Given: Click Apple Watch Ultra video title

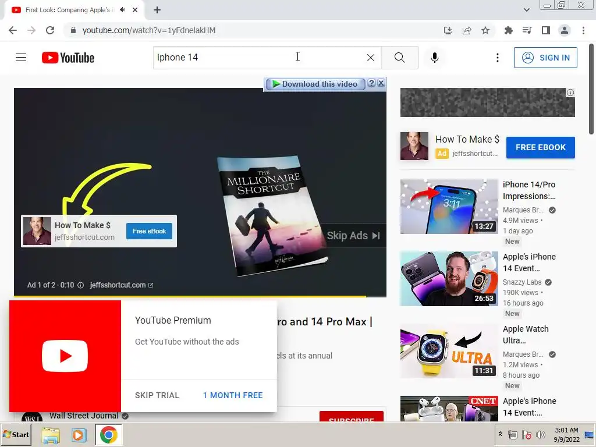Looking at the screenshot, I should [x=526, y=335].
